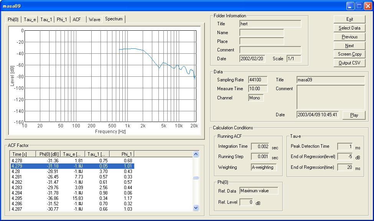The image size is (374, 221).
Task: Click Output CSV button
Action: [x=349, y=63]
